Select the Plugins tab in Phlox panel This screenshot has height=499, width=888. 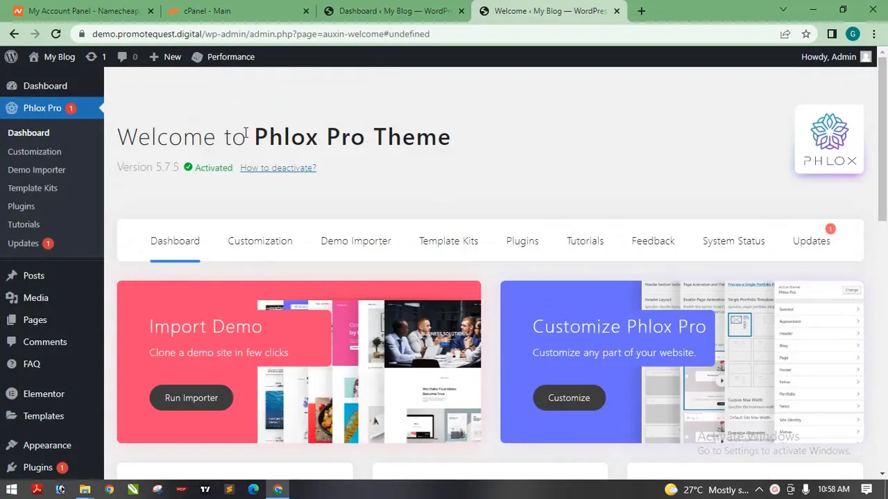522,241
